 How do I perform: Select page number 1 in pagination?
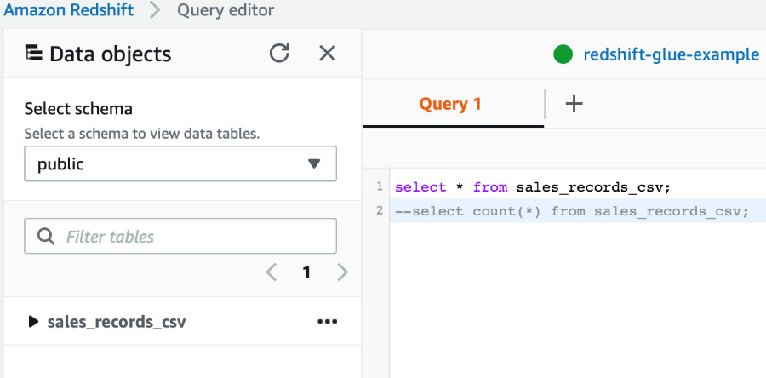[x=306, y=272]
